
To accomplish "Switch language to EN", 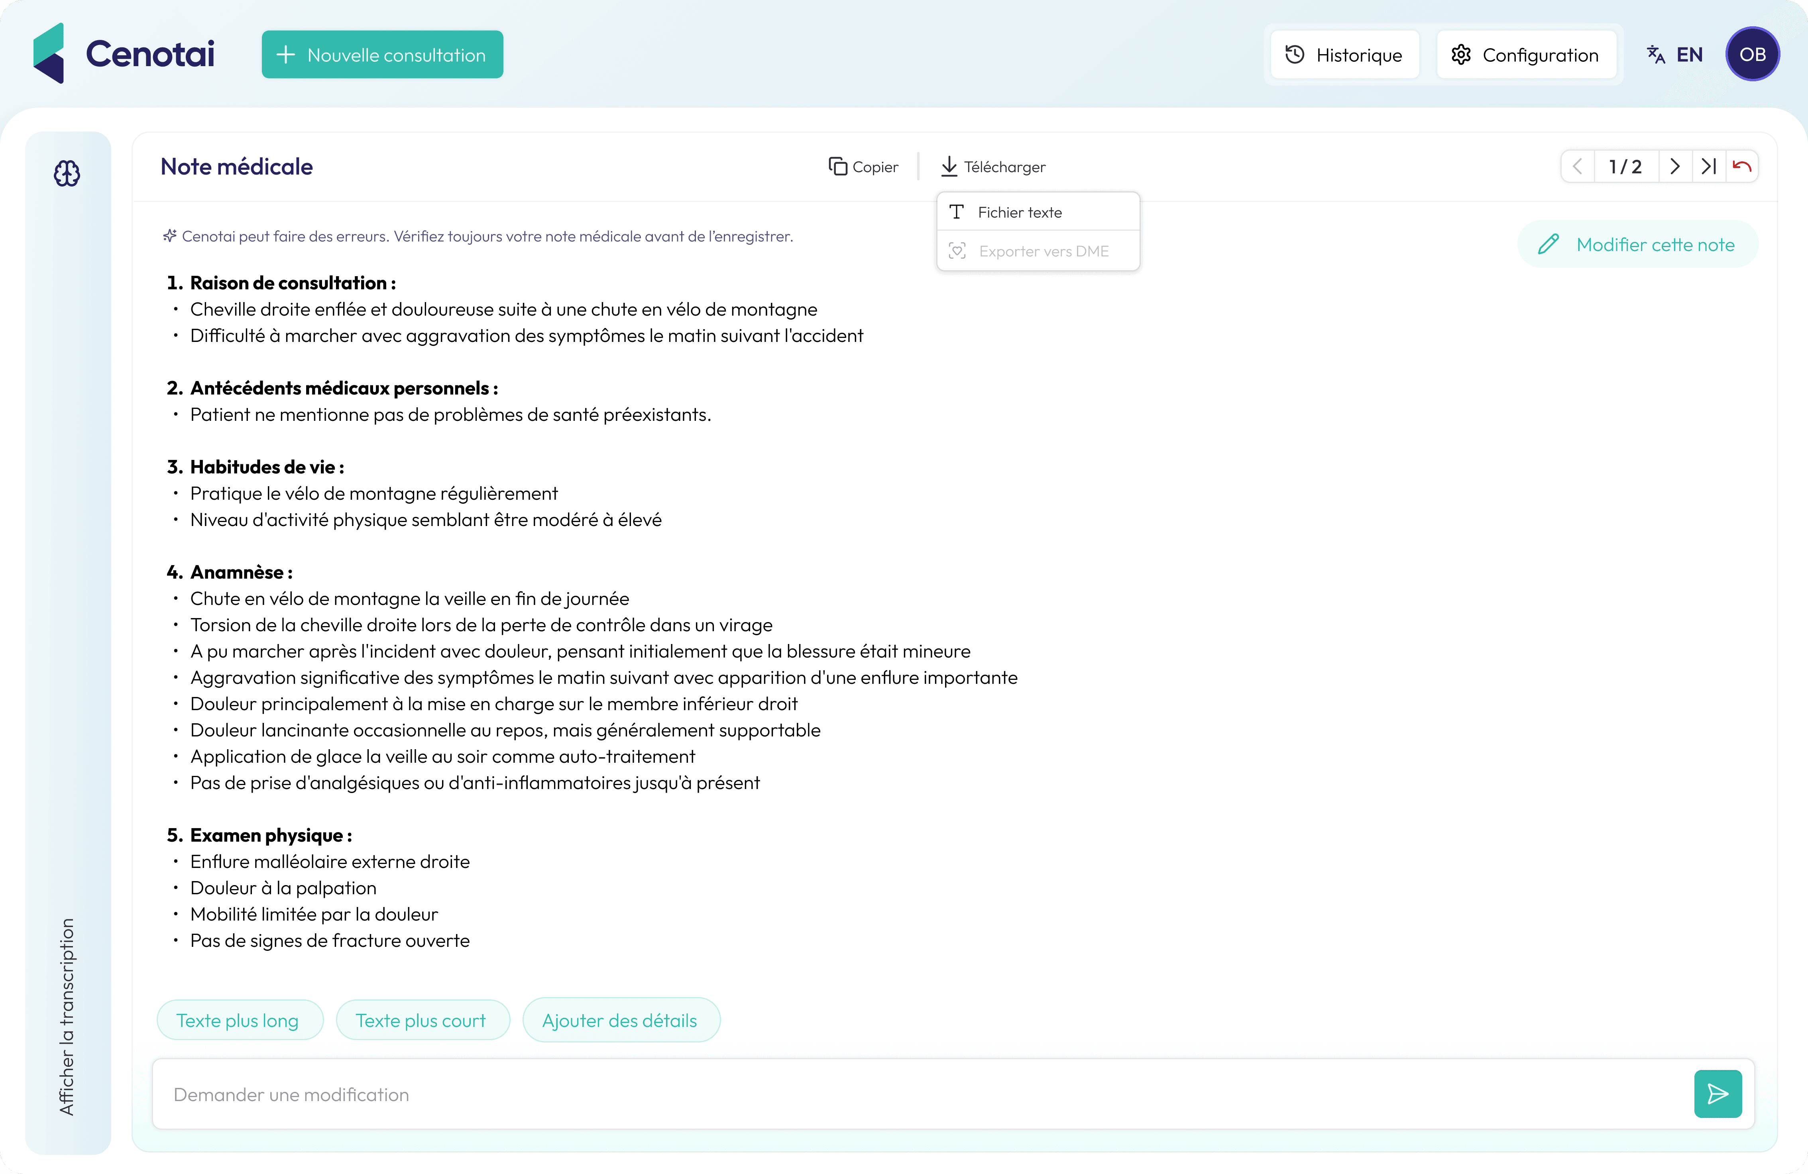I will pyautogui.click(x=1675, y=55).
